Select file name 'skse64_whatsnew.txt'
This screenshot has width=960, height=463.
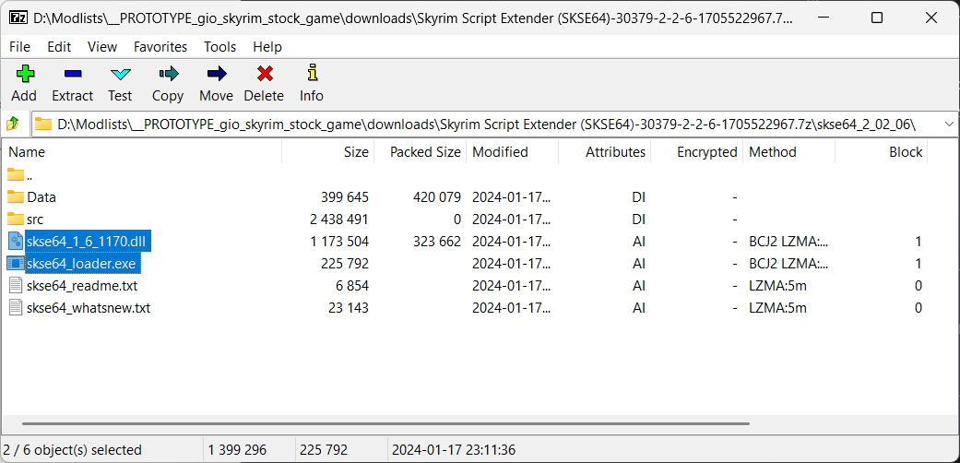point(89,307)
